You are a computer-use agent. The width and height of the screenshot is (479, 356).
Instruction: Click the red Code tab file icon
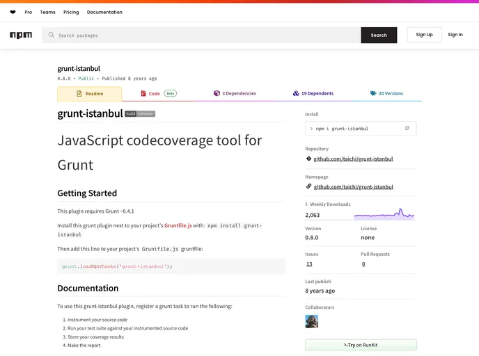pyautogui.click(x=143, y=93)
